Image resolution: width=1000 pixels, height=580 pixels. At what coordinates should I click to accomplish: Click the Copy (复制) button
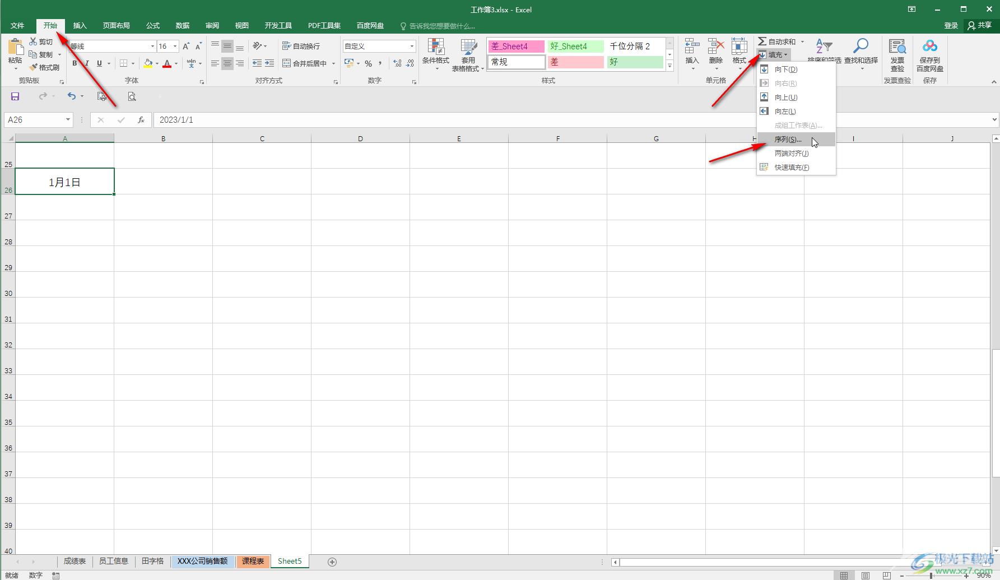click(41, 54)
